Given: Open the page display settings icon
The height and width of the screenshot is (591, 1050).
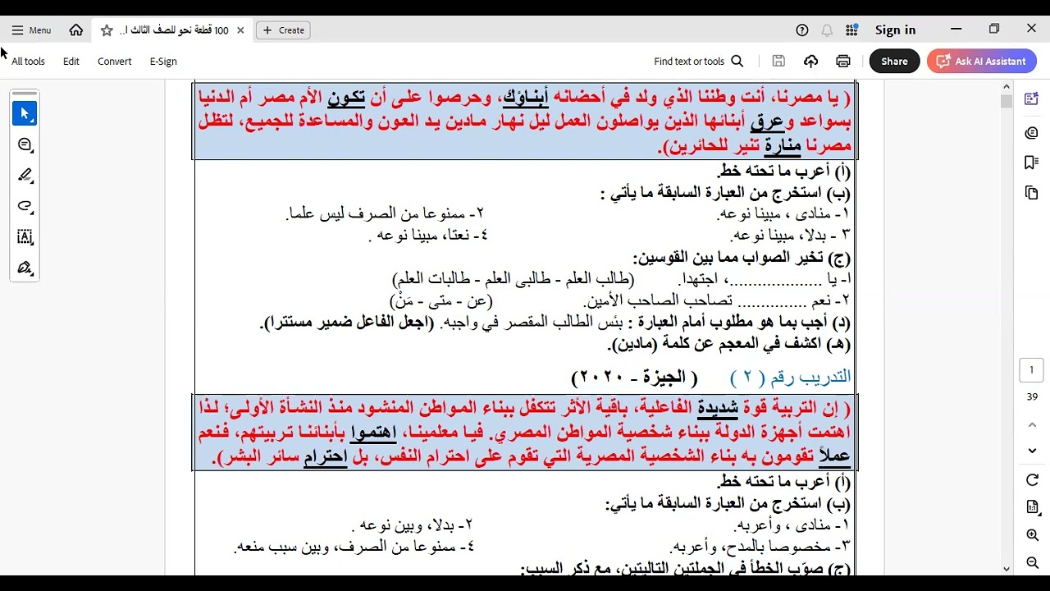Looking at the screenshot, I should [x=1032, y=508].
